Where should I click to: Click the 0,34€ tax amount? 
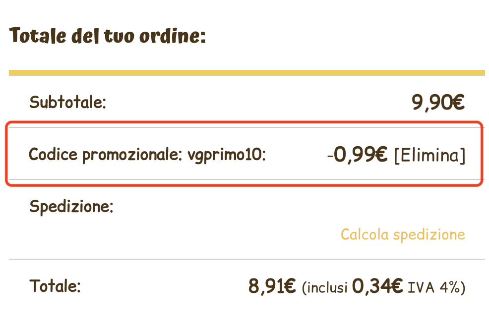tap(377, 286)
